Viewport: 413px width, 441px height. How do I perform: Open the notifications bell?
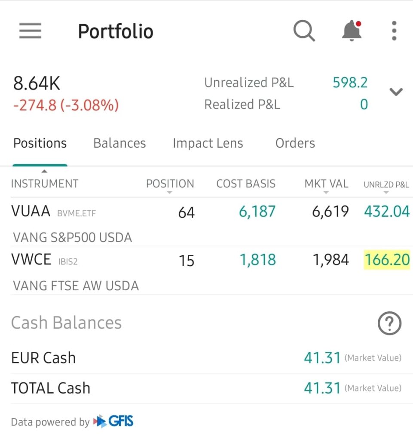352,31
